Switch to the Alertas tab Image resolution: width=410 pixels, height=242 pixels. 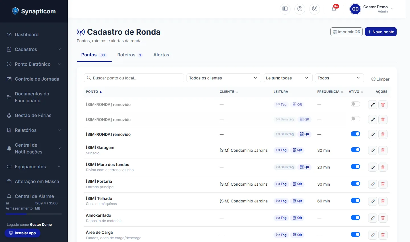[x=161, y=55]
